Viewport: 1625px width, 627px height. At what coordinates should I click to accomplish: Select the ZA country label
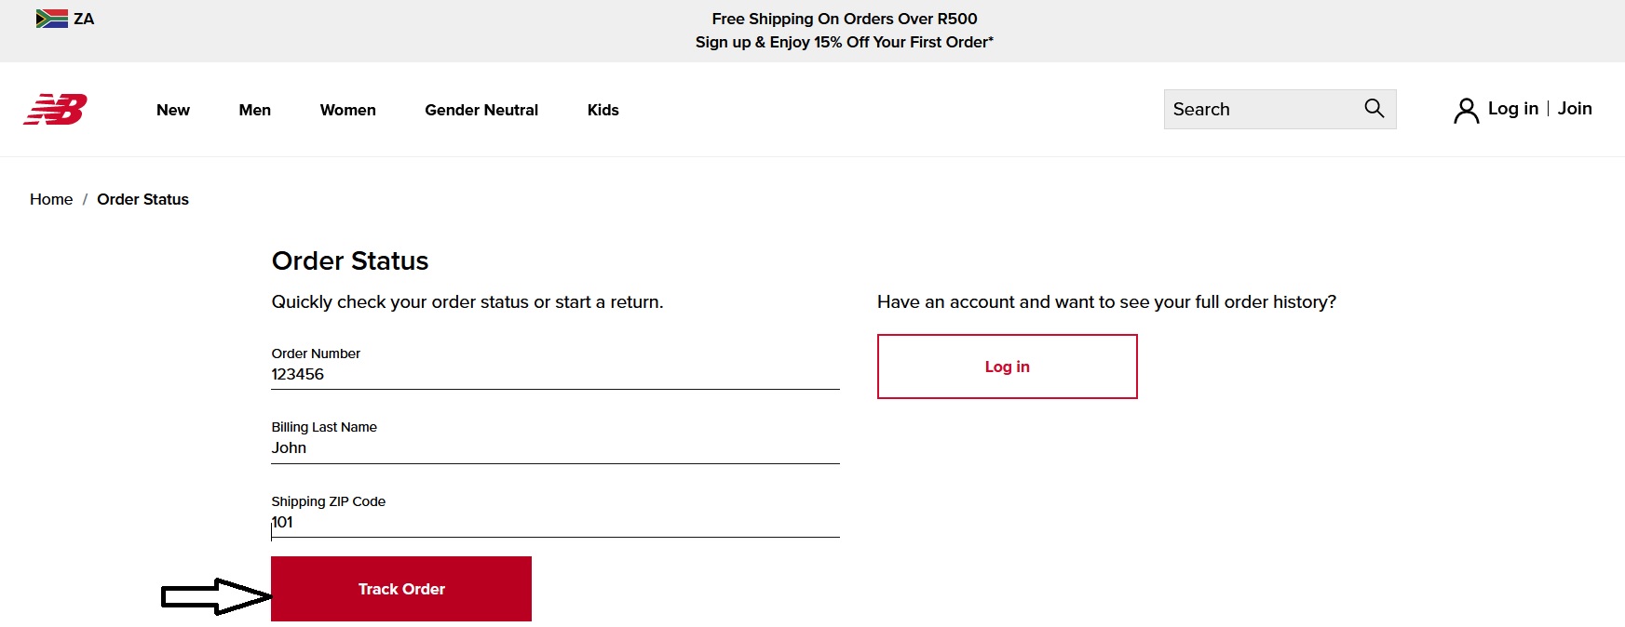[x=84, y=19]
